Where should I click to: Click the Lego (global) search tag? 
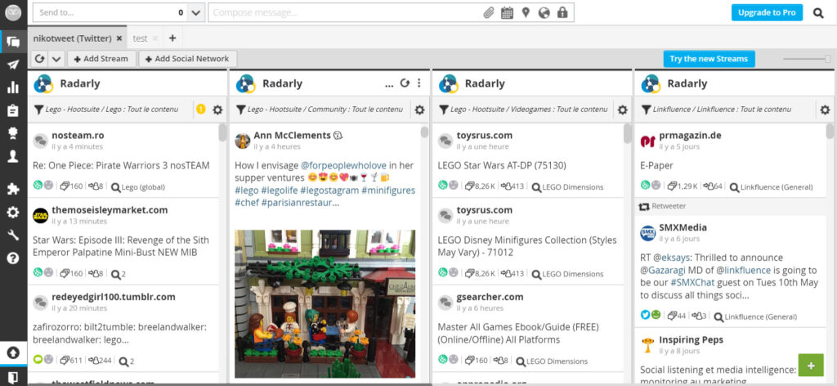(138, 186)
